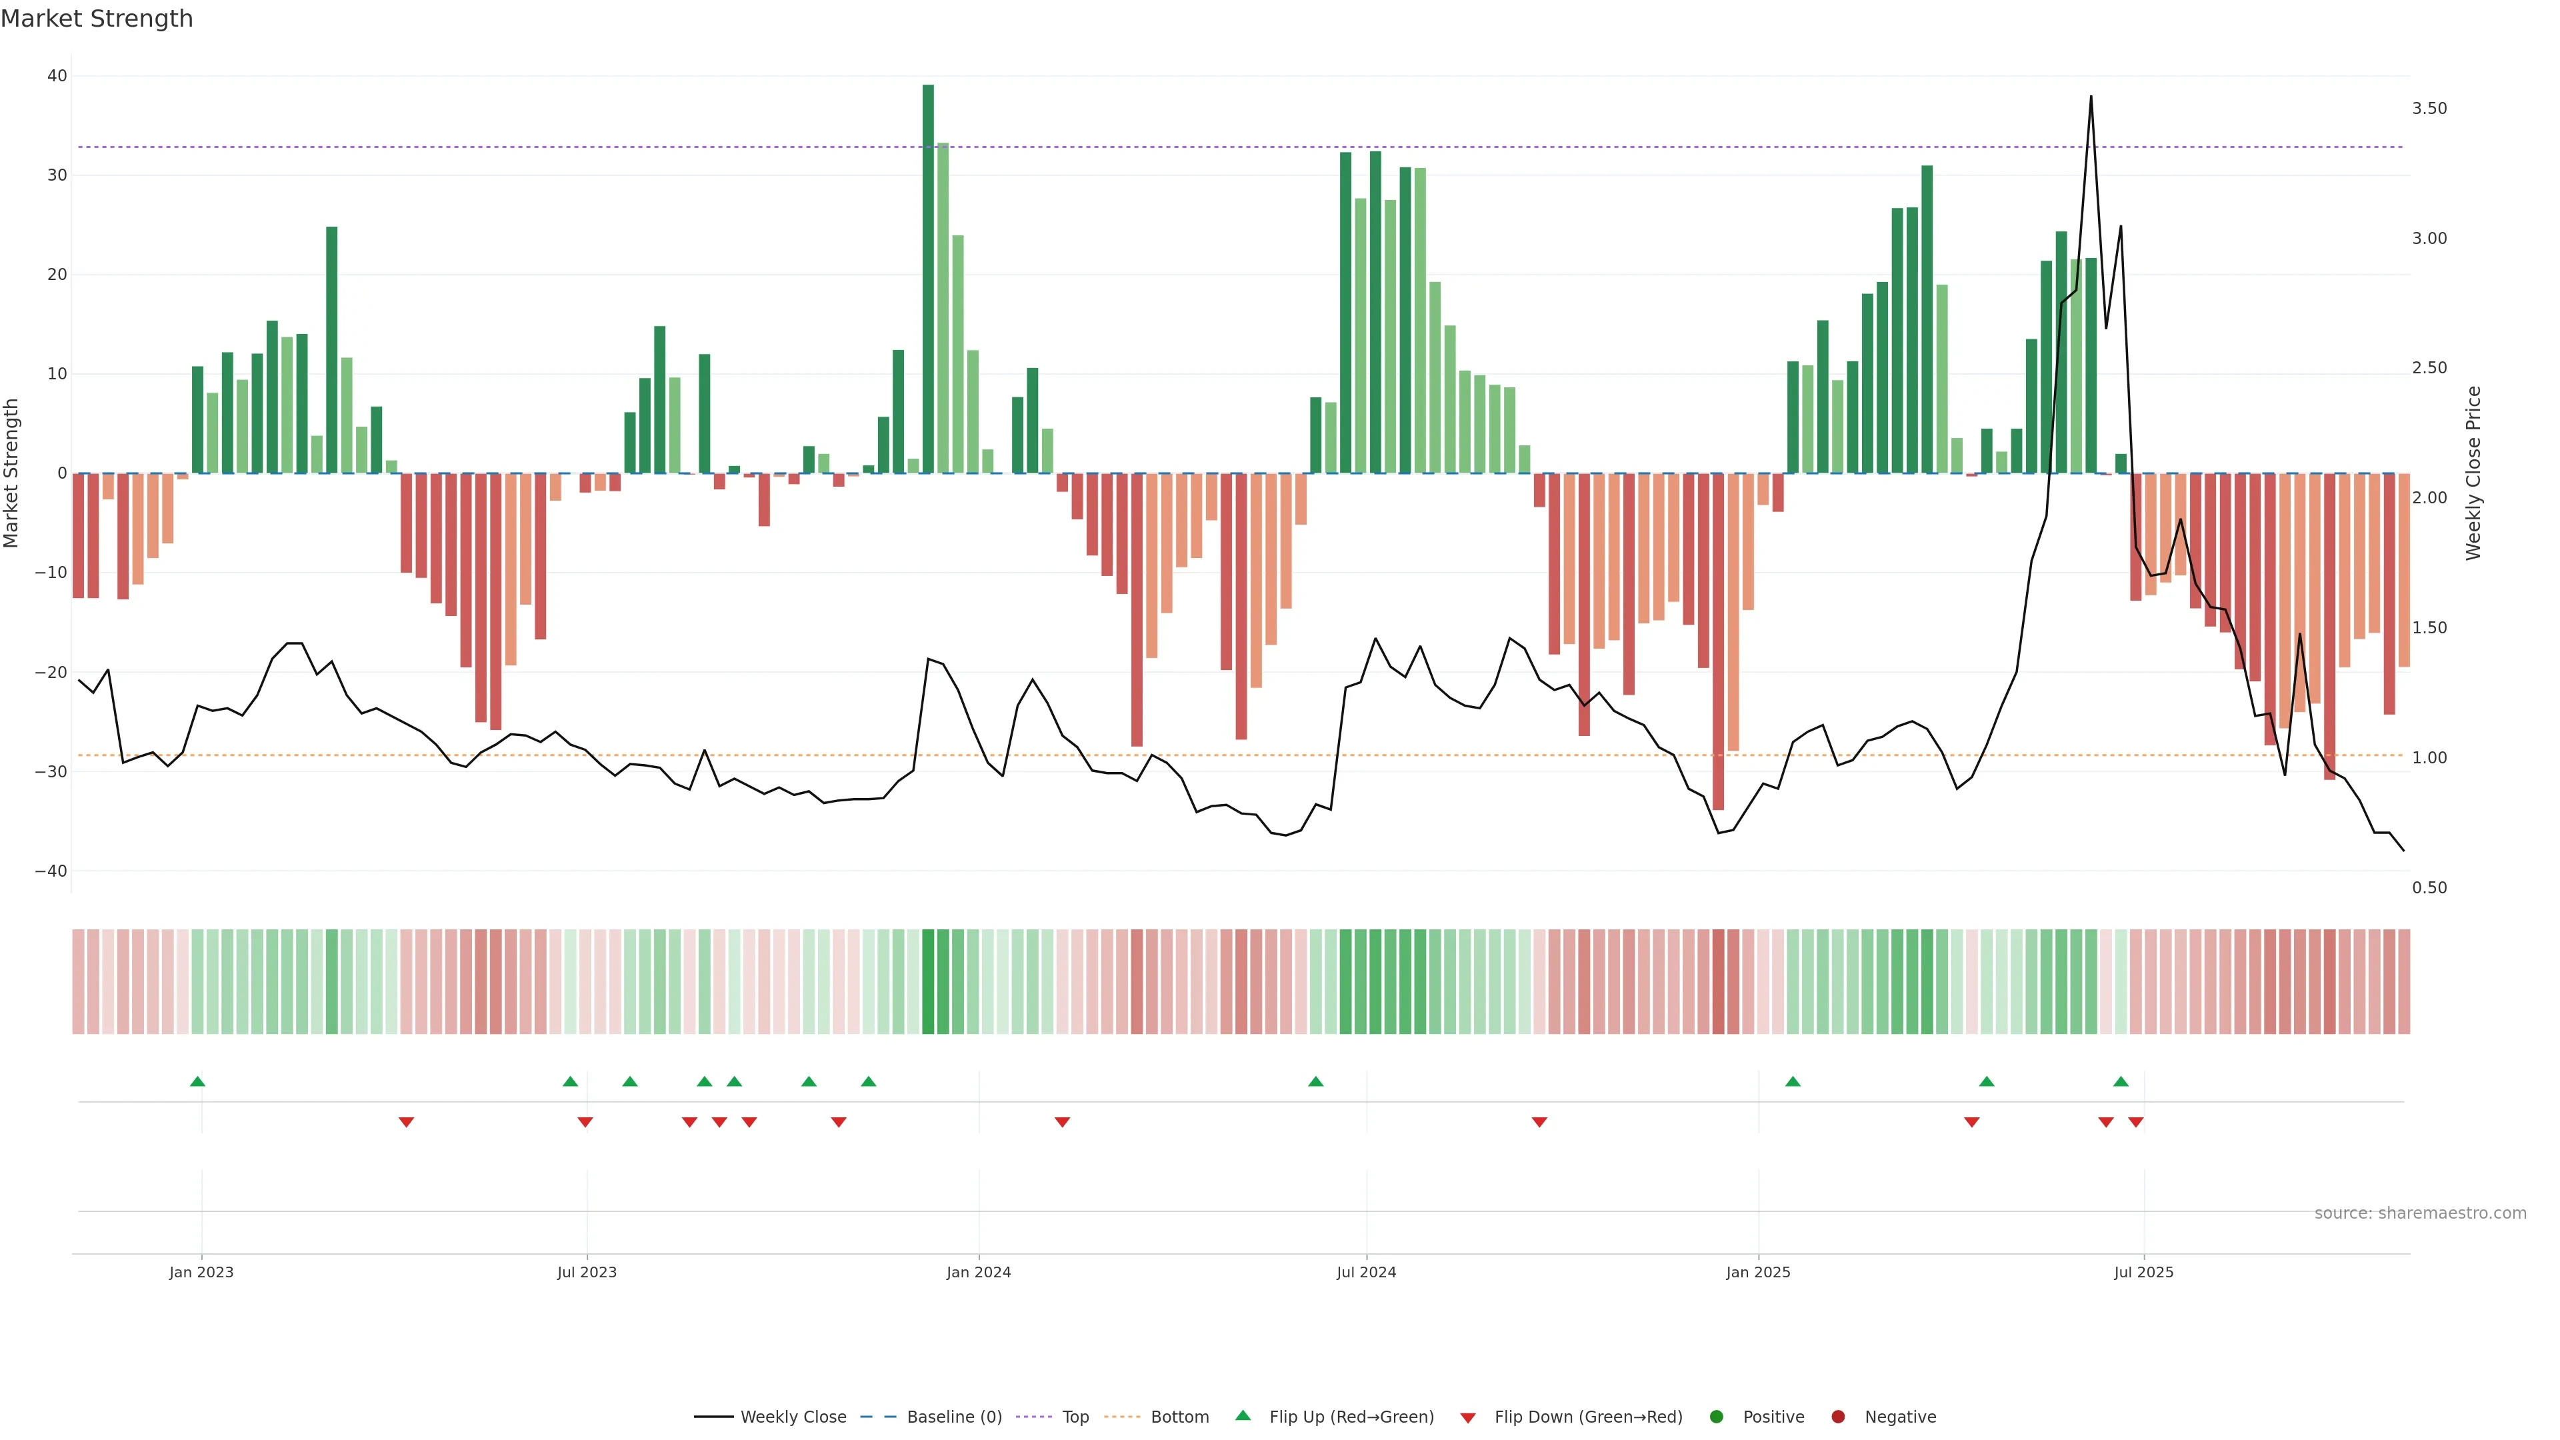Click the red Flip Down triangle in legend

pos(1468,1418)
